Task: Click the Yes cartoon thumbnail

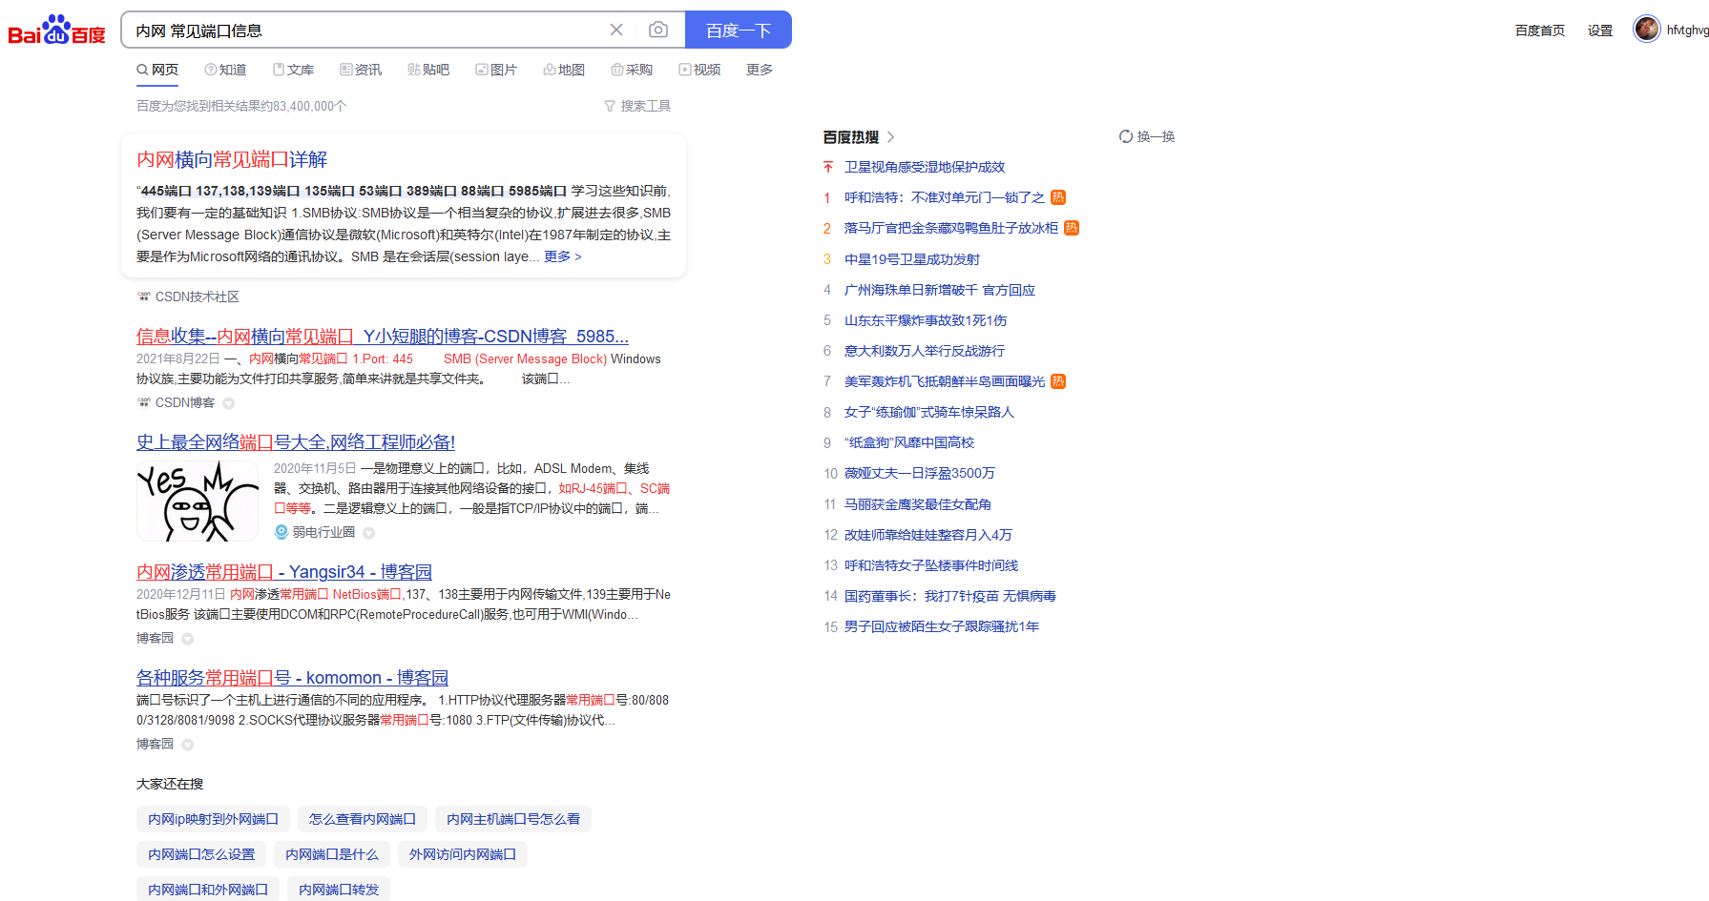Action: pyautogui.click(x=198, y=501)
